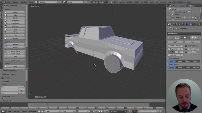202x113 pixels.
Task: Set Limit Method to Angle
Action: pos(180,61)
